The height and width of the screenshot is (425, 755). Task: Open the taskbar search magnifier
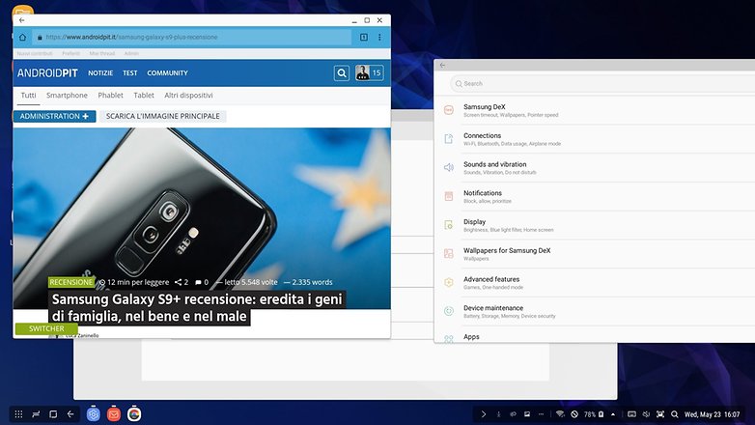click(x=675, y=414)
